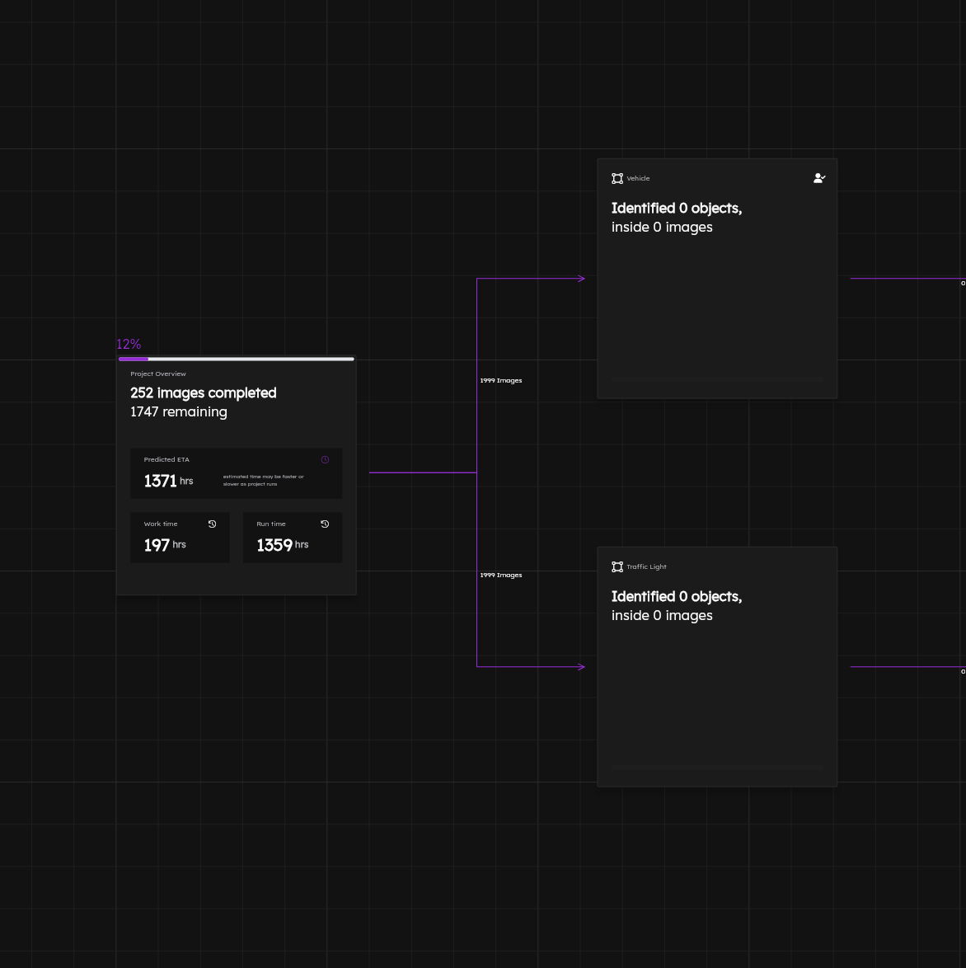Select the Vehicle card title label
The image size is (966, 968).
[x=638, y=178]
